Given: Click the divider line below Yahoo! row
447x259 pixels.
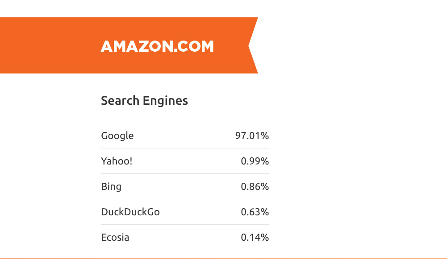Looking at the screenshot, I should (x=185, y=173).
